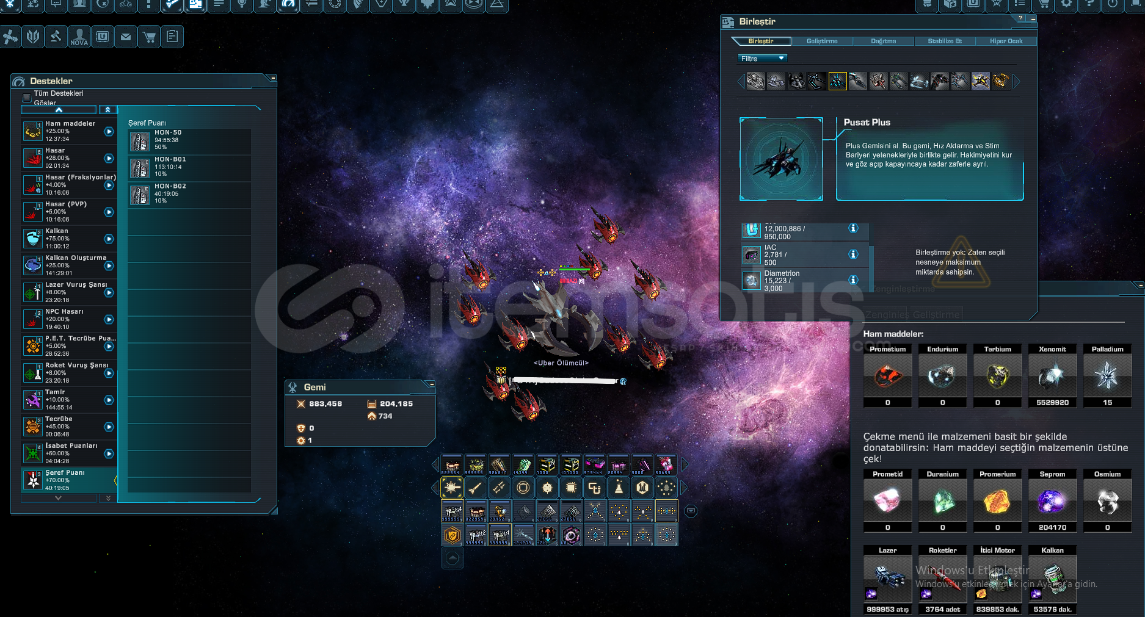The image size is (1145, 617).
Task: Select the flask tech category icon
Action: pyautogui.click(x=619, y=488)
